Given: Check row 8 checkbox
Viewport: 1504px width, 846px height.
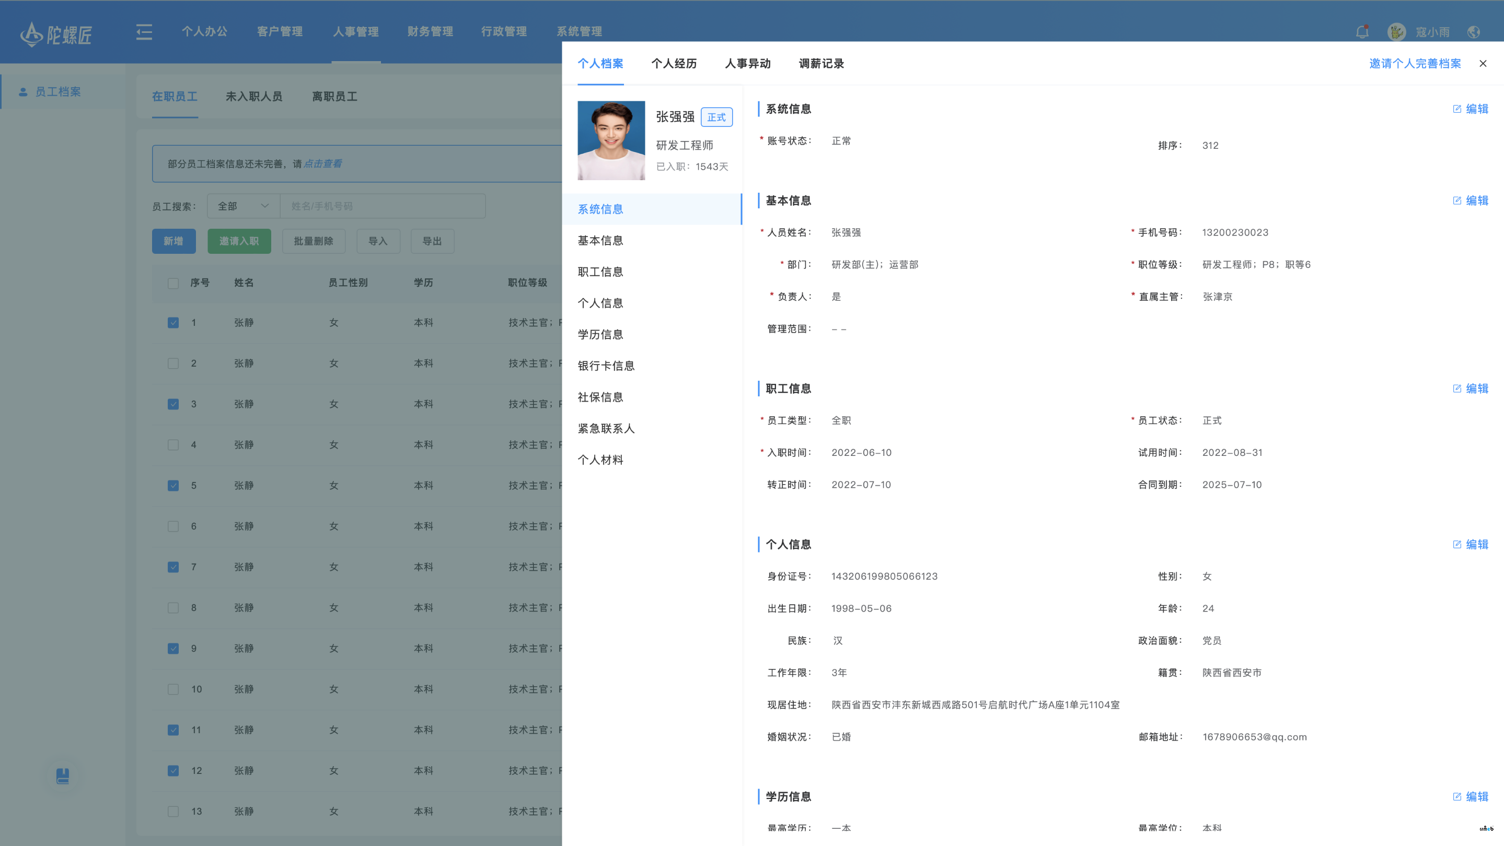Looking at the screenshot, I should tap(173, 607).
